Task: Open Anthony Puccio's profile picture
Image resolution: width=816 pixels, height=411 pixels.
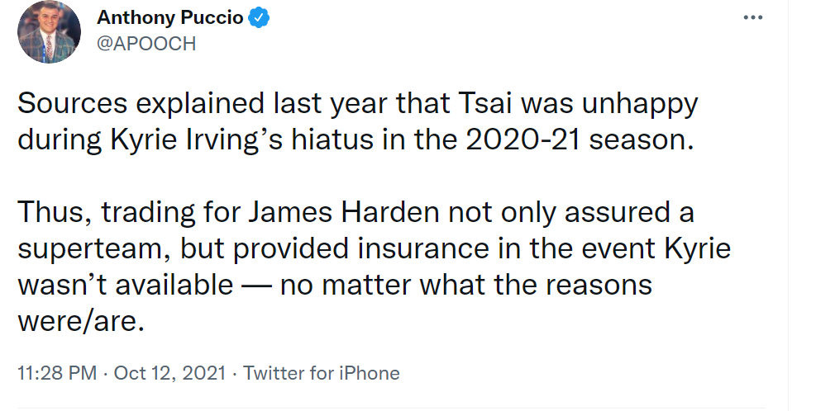Action: pyautogui.click(x=49, y=31)
